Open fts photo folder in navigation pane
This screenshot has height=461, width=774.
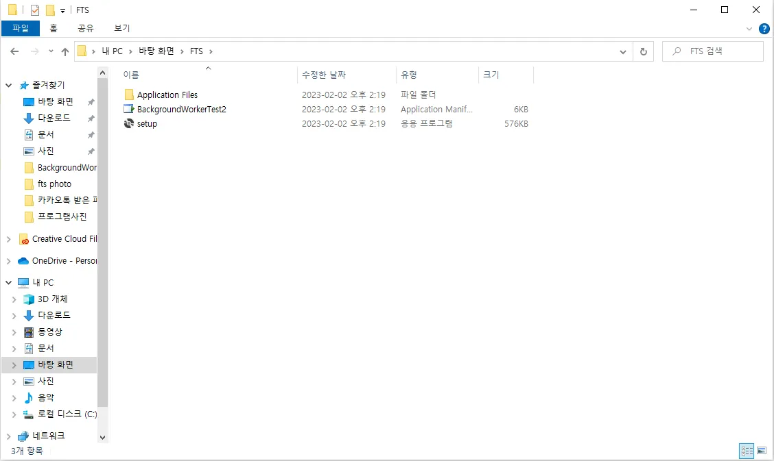coord(54,184)
